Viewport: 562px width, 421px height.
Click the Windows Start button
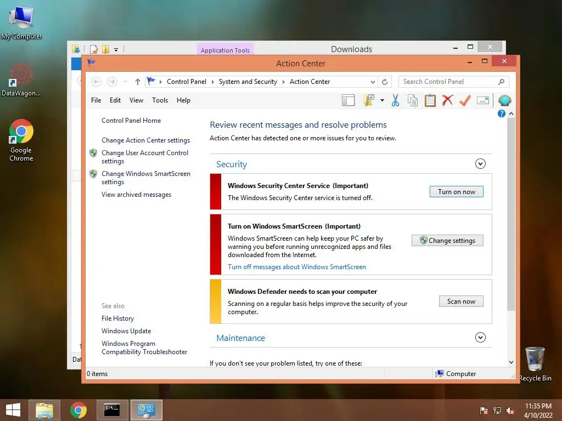pyautogui.click(x=13, y=410)
